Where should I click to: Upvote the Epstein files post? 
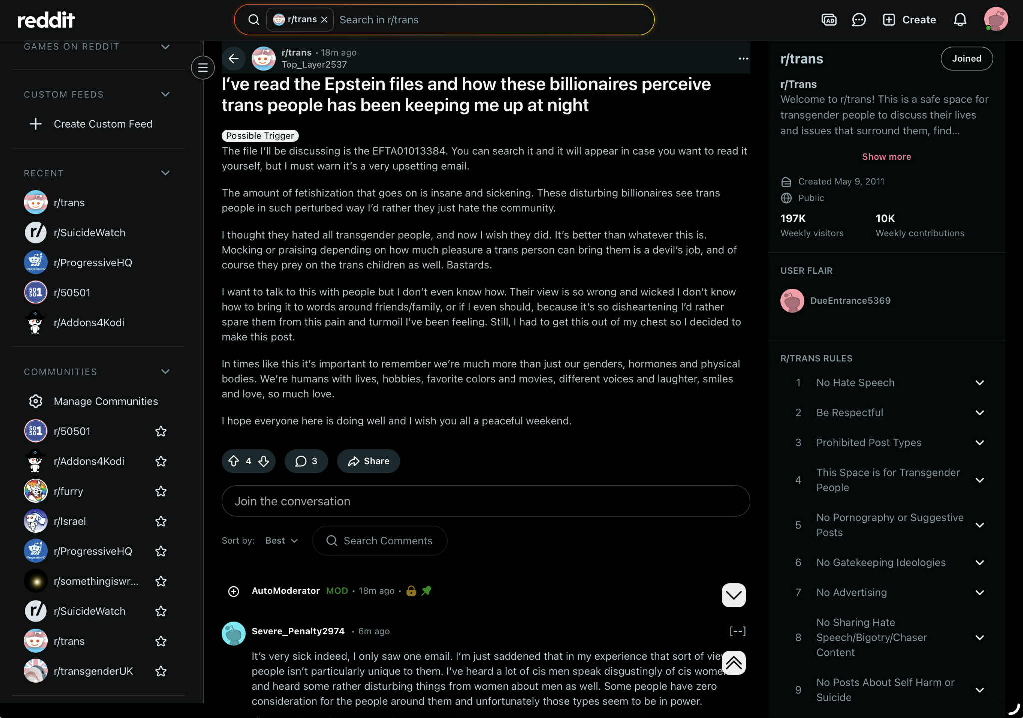tap(233, 461)
